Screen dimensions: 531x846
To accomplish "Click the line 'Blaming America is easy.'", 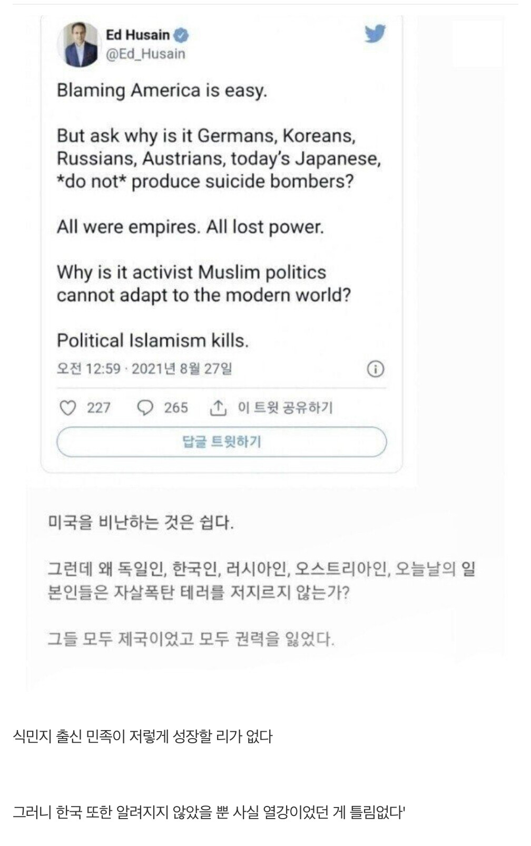I will (162, 91).
